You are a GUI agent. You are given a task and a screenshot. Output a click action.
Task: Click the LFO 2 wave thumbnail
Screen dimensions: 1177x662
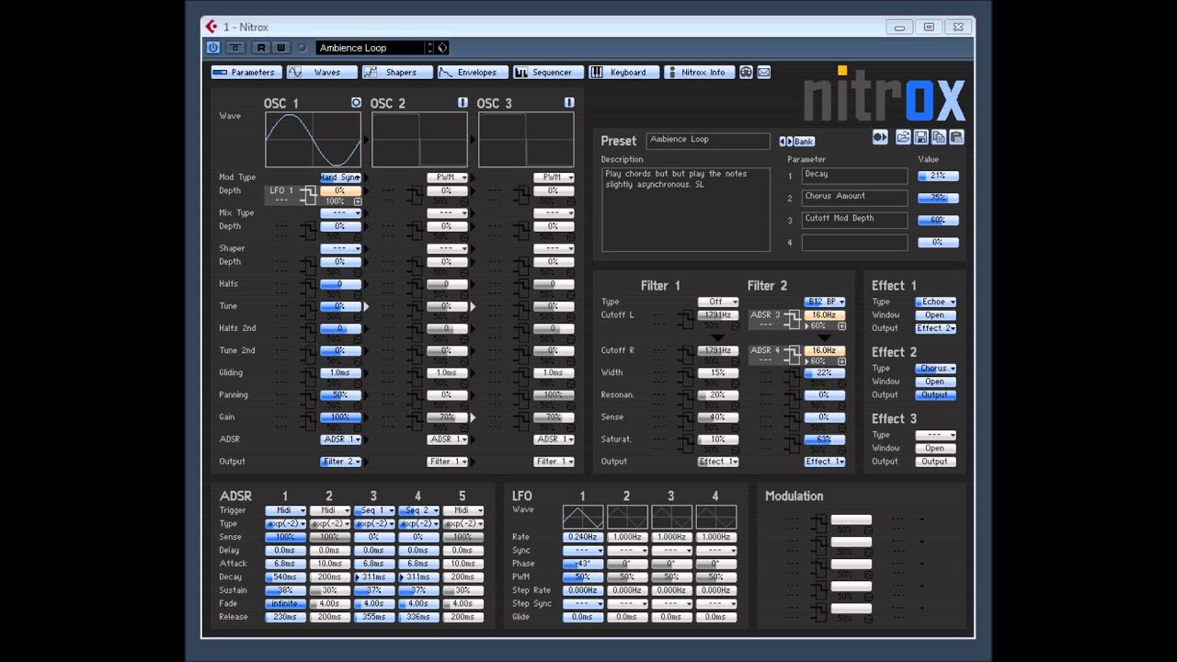point(627,517)
